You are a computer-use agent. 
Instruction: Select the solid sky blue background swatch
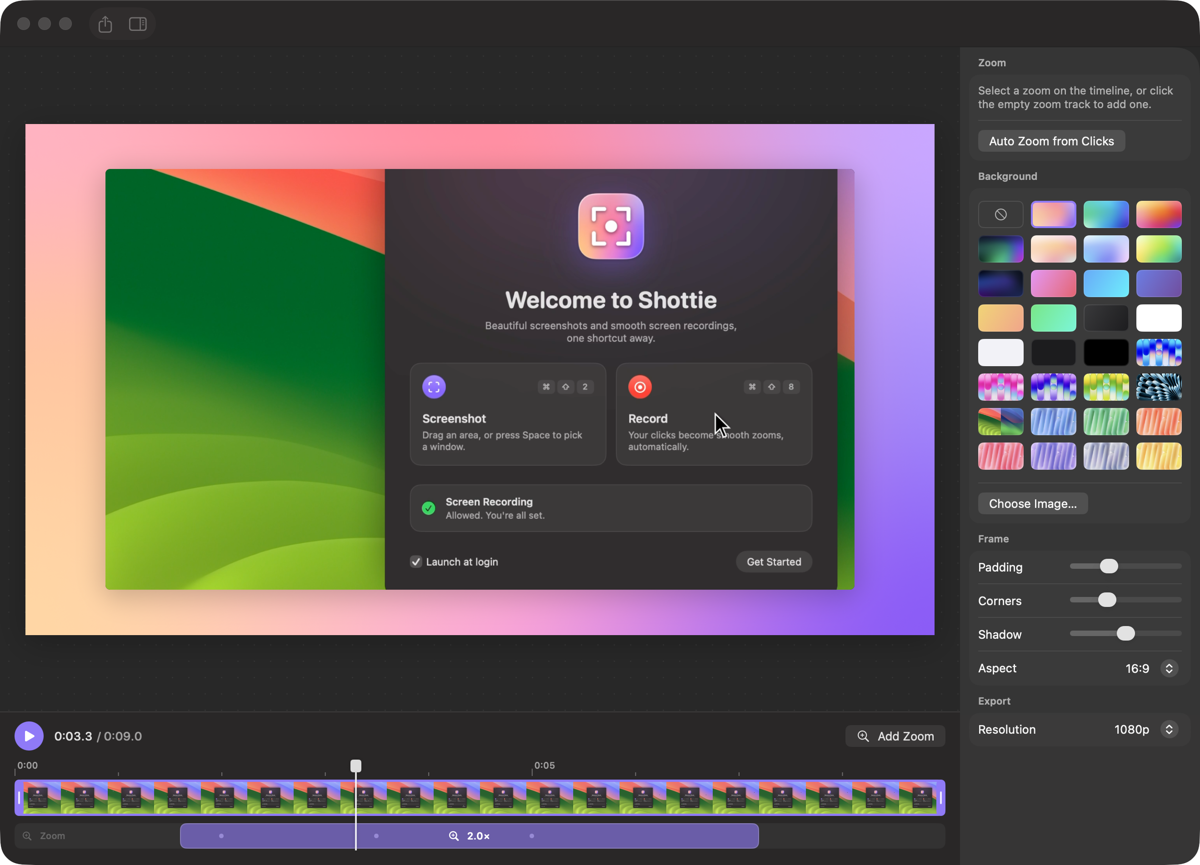pos(1106,283)
